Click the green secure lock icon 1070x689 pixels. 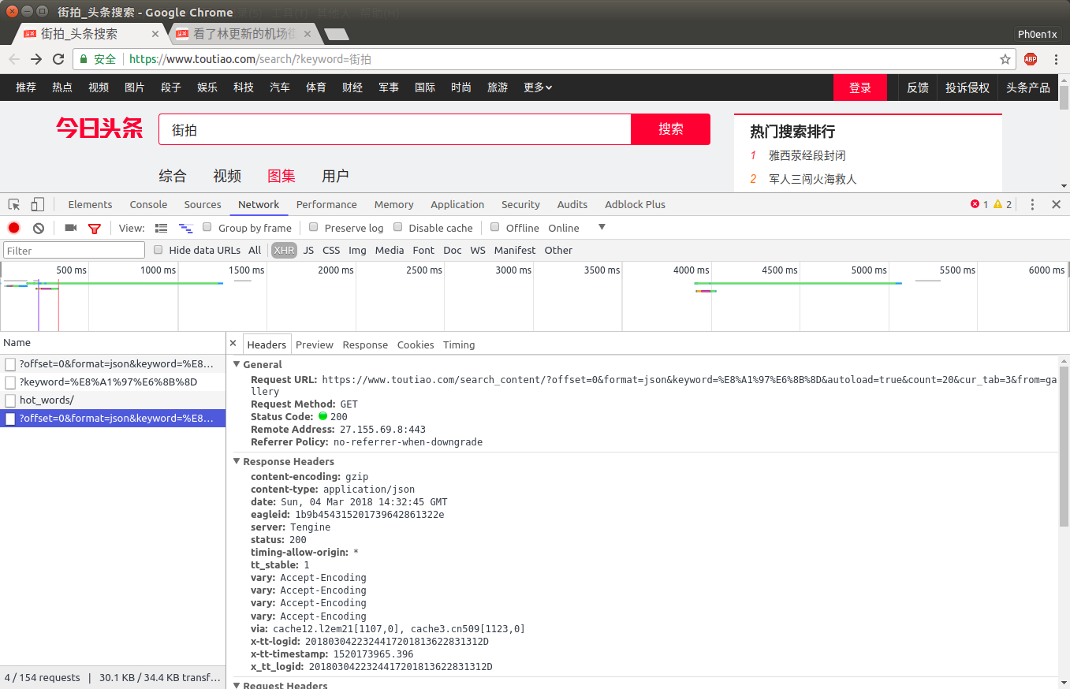(84, 59)
